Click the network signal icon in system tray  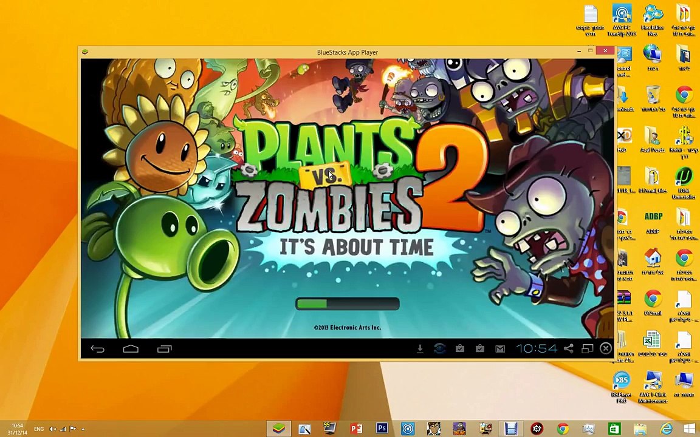(x=63, y=429)
